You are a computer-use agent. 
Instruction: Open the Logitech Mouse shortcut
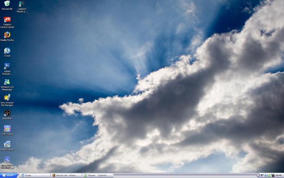click(22, 7)
